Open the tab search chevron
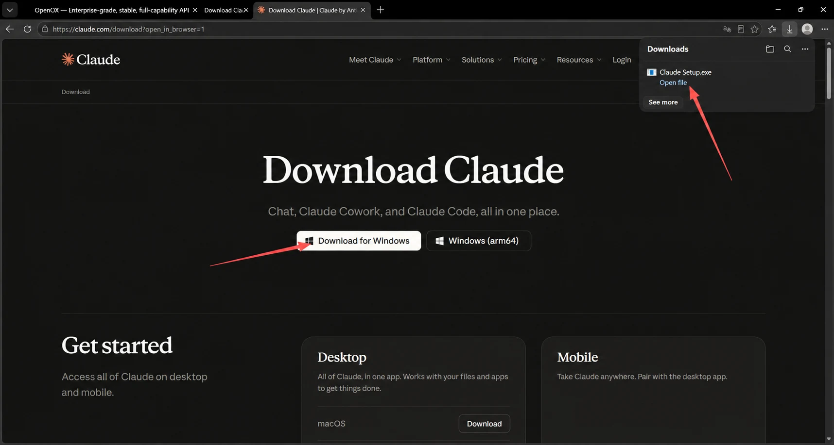 pos(10,10)
